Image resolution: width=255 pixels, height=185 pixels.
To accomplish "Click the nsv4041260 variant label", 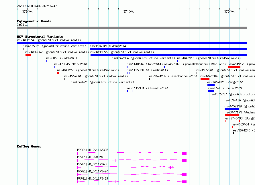I will 89,70.
